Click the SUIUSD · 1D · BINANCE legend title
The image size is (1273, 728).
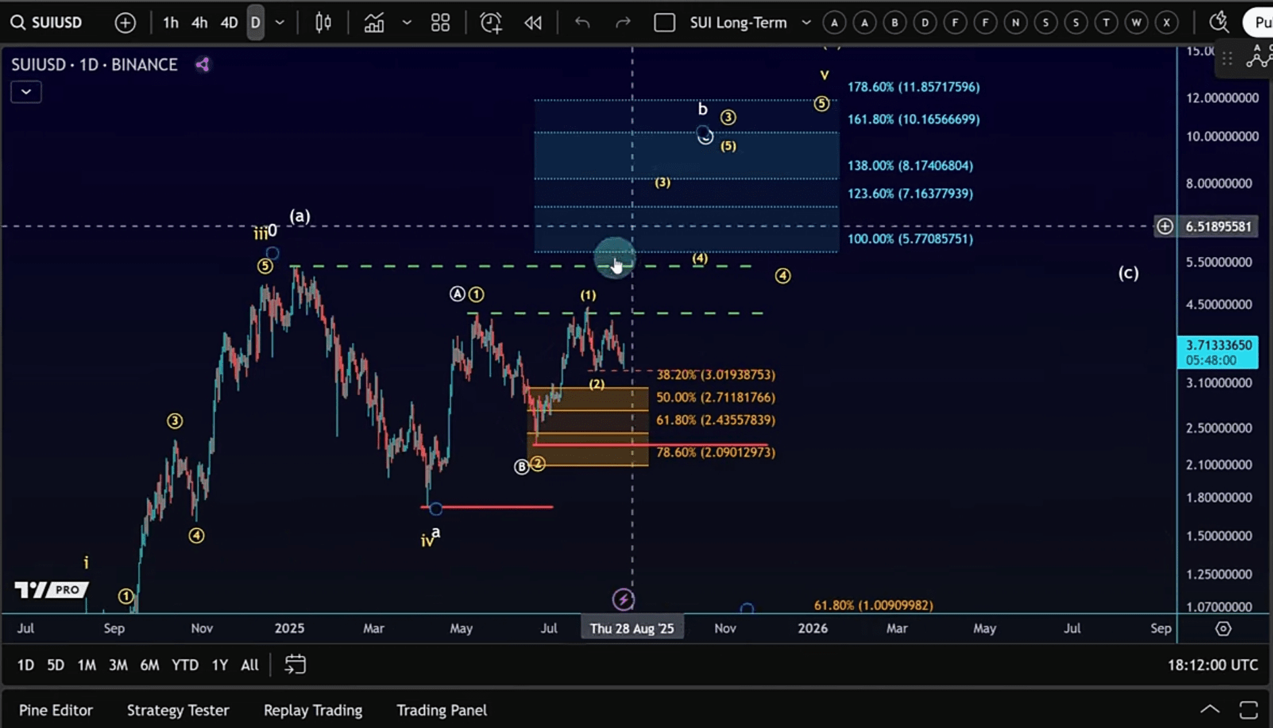(x=94, y=65)
